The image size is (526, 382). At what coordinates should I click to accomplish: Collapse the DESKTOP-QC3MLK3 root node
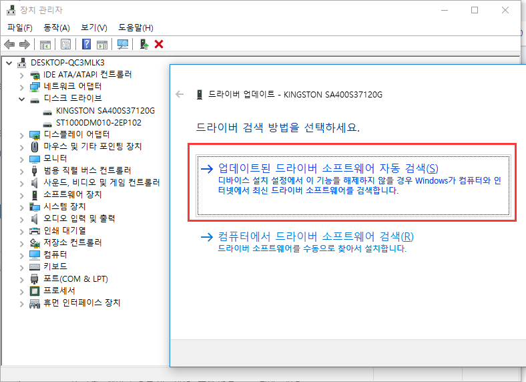pyautogui.click(x=9, y=63)
